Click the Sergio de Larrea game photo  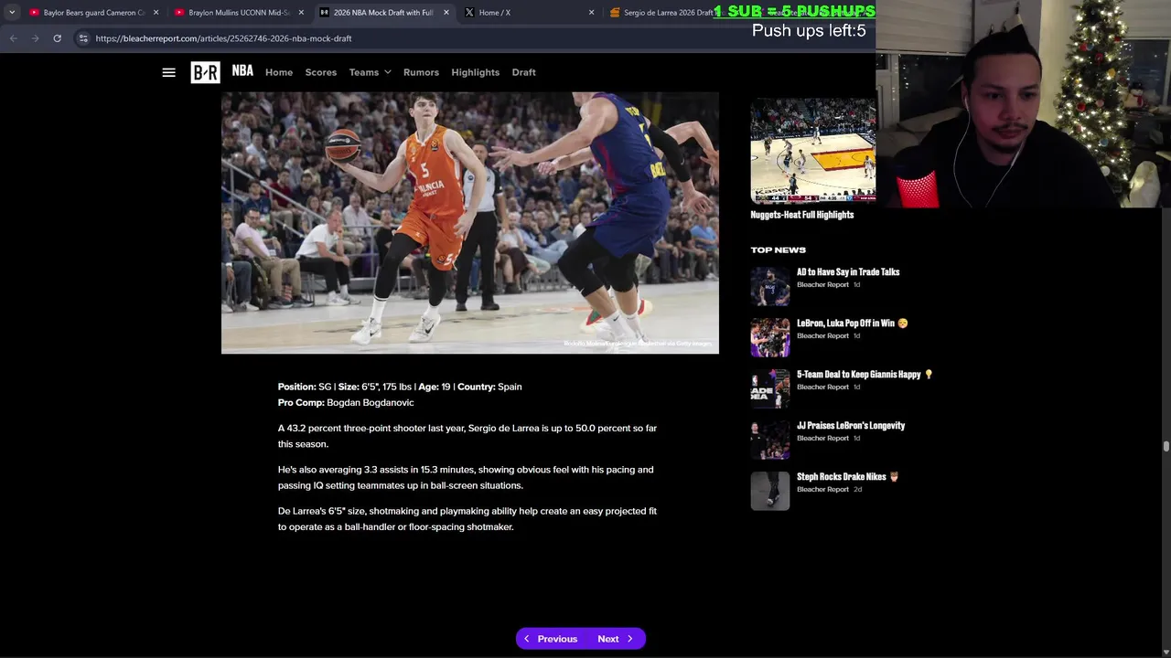coord(470,222)
